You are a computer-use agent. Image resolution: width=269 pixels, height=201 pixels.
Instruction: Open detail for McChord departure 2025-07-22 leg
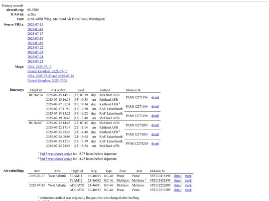pyautogui.click(x=155, y=125)
